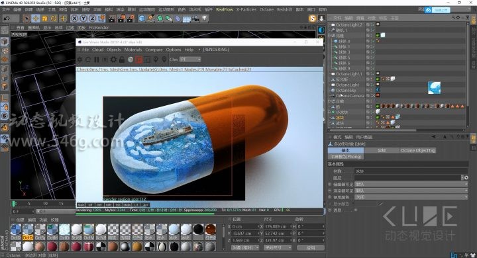Select the Live Selection arrow tool
The image size is (477, 258).
pyautogui.click(x=26, y=19)
